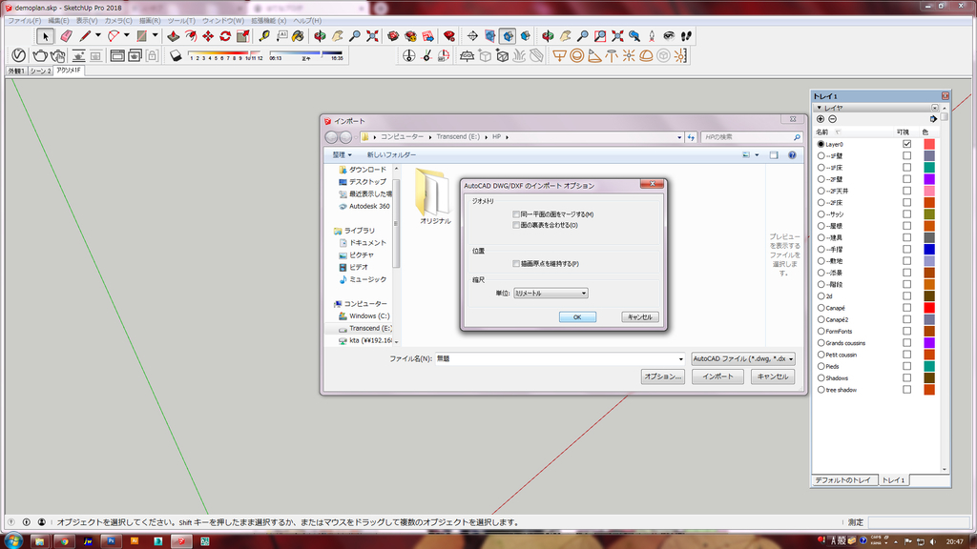Switch to the 外観1 scene tab
977x549 pixels.
(17, 71)
